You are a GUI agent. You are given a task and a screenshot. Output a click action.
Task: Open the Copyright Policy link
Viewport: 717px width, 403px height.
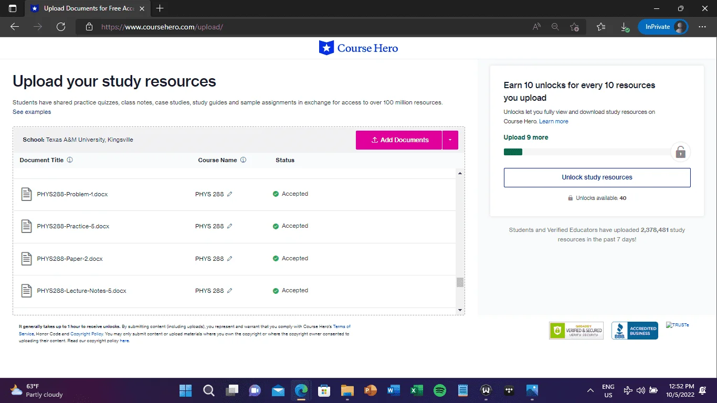point(87,334)
